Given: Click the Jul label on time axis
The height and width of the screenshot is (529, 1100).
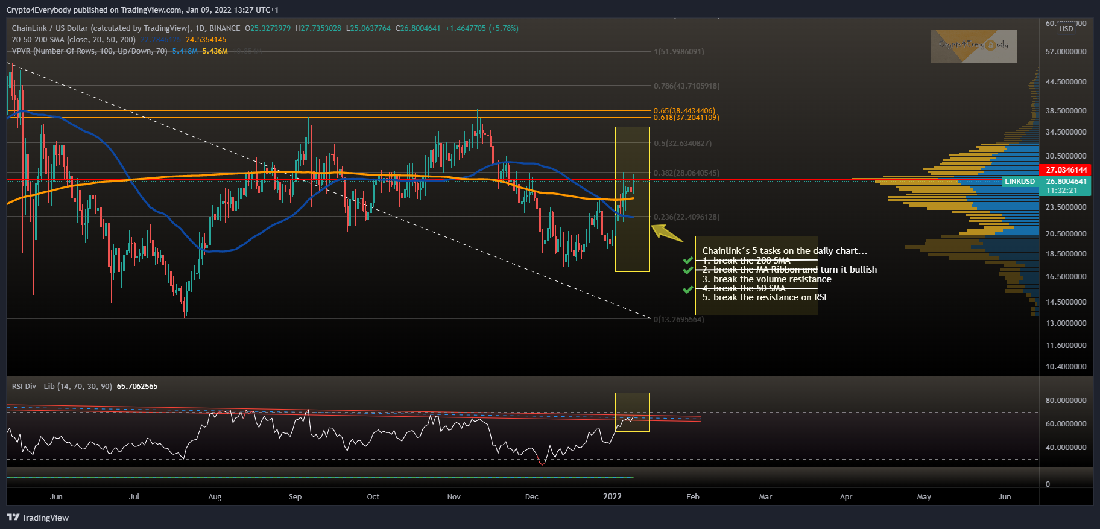Looking at the screenshot, I should point(134,497).
